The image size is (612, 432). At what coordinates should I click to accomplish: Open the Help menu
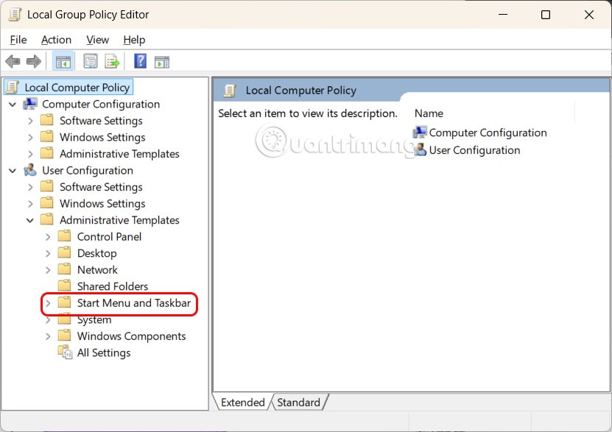pos(134,40)
